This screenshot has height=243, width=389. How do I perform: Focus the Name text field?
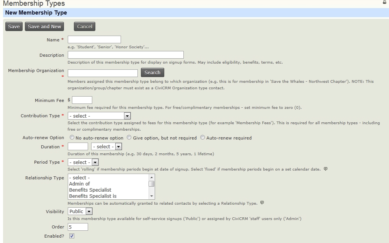pyautogui.click(x=94, y=39)
